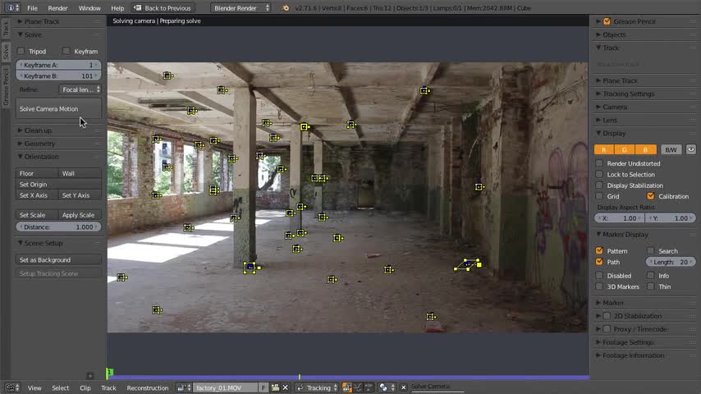
Task: Open the Help menu
Action: [117, 8]
